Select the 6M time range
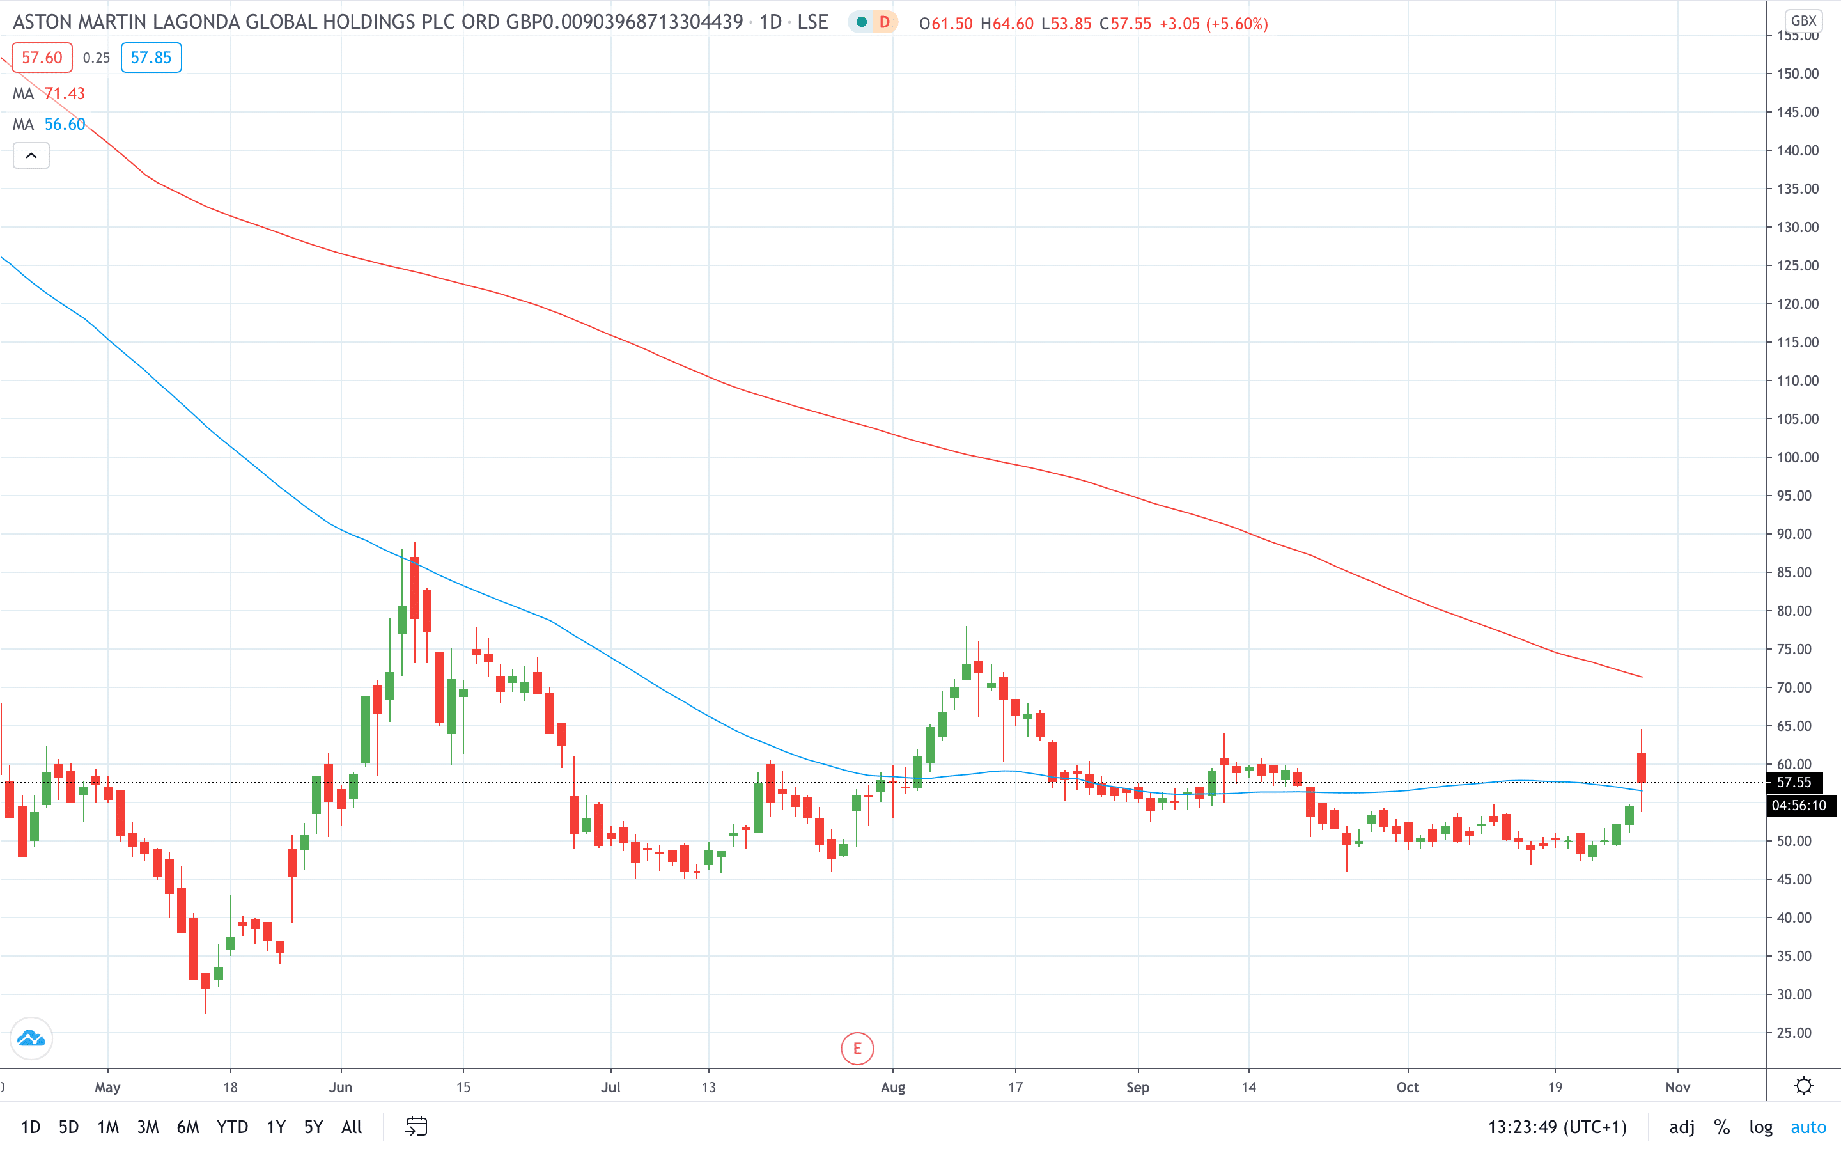 (x=188, y=1127)
